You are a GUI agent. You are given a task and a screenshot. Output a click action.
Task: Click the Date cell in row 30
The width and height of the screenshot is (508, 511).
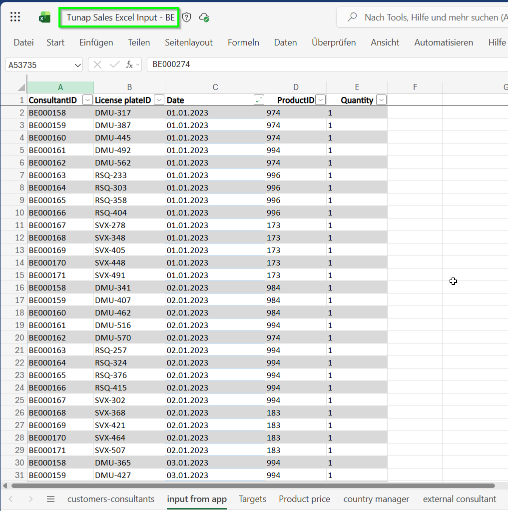tap(215, 463)
